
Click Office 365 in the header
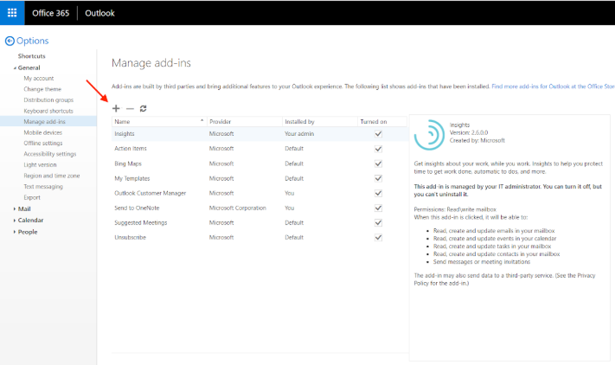coord(50,13)
